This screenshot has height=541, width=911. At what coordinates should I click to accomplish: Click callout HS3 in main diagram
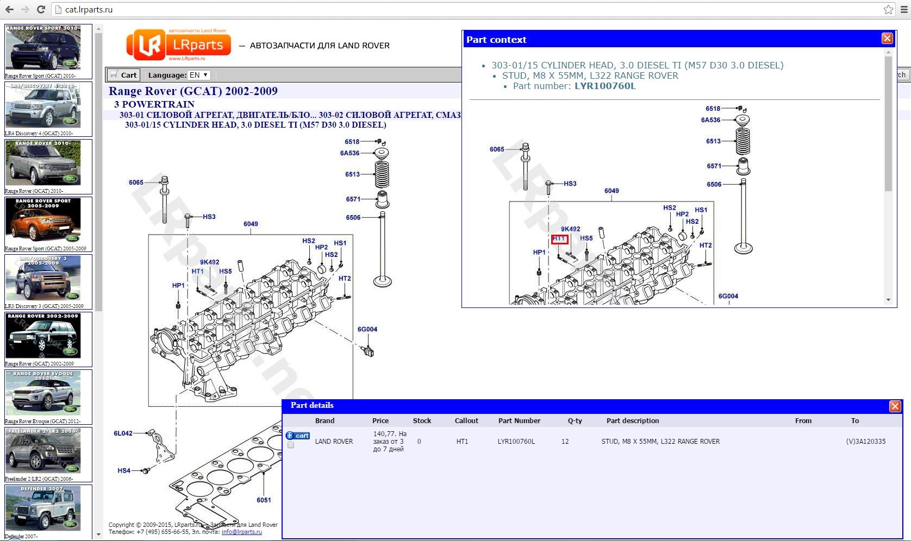pyautogui.click(x=209, y=217)
